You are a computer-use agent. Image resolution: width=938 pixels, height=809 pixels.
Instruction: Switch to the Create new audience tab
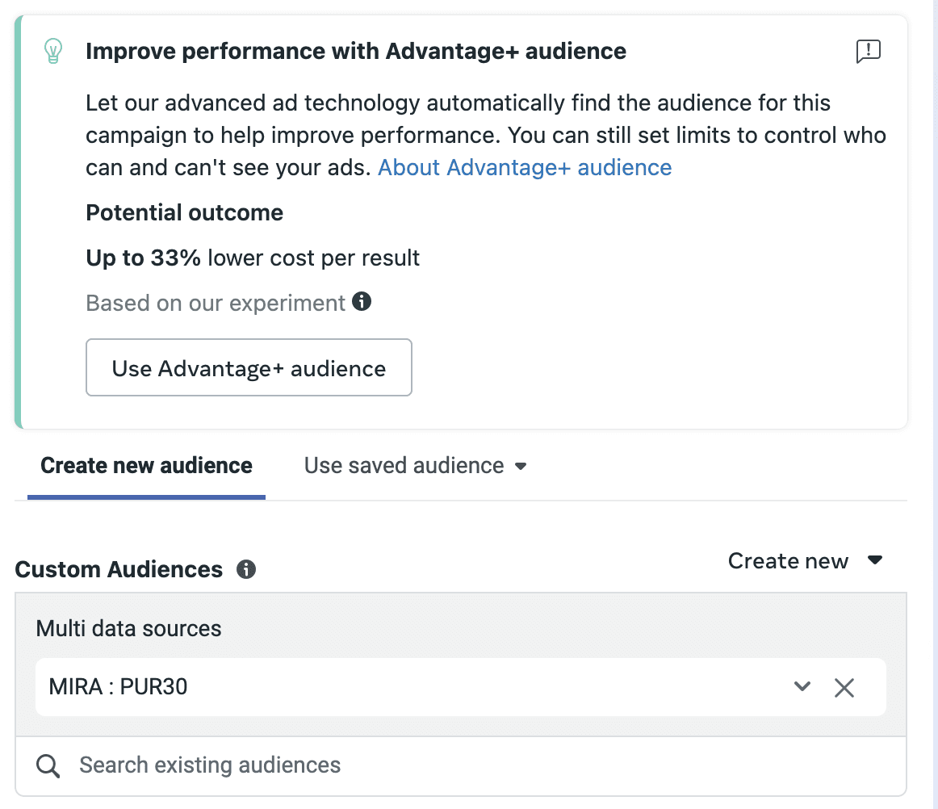pos(145,465)
